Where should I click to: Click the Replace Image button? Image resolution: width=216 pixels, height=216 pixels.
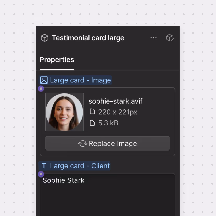107,143
